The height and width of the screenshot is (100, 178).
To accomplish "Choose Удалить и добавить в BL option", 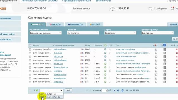I will pyautogui.click(x=51, y=97).
